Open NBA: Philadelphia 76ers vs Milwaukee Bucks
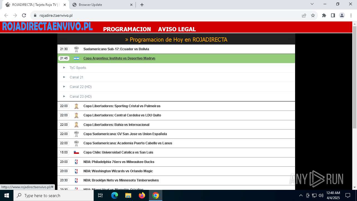The height and width of the screenshot is (201, 357). (x=119, y=162)
